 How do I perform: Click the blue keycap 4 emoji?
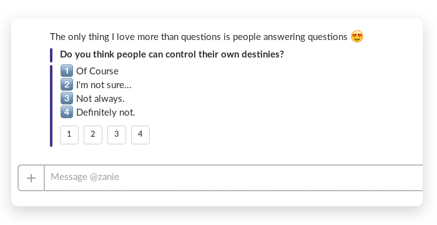tap(67, 112)
